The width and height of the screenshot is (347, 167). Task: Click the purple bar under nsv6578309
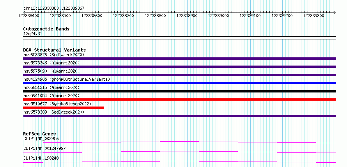[x=179, y=116]
